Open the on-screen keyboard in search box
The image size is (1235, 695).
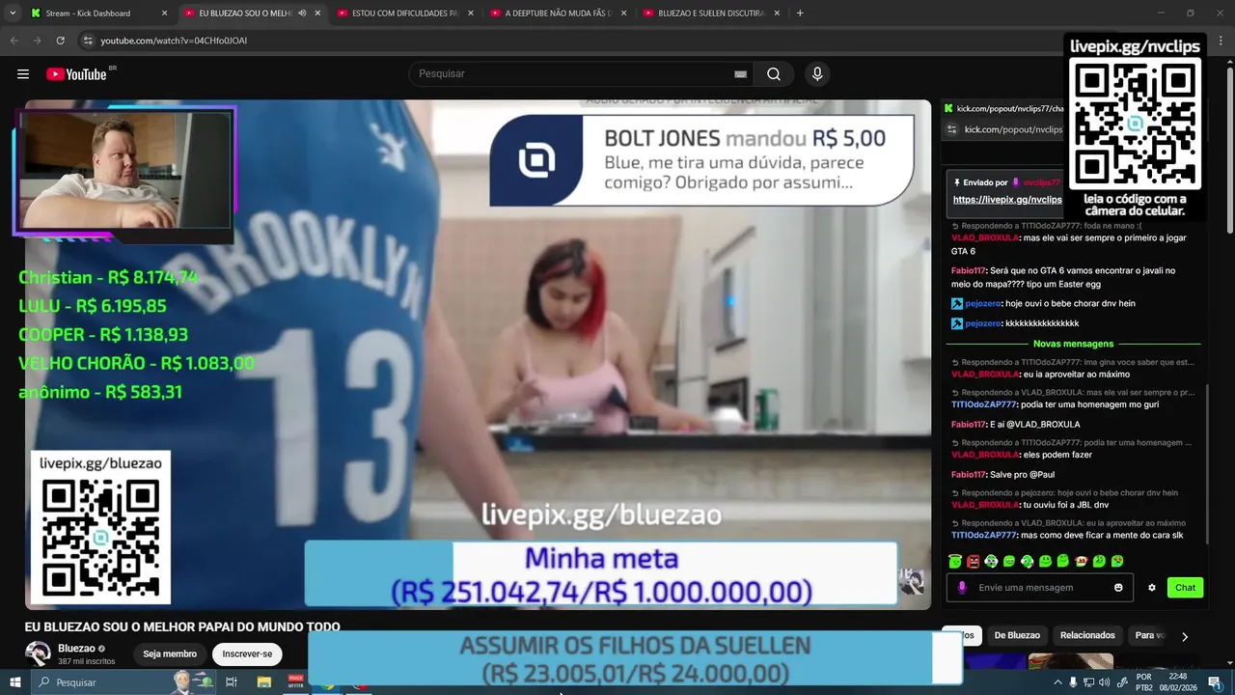click(x=740, y=74)
